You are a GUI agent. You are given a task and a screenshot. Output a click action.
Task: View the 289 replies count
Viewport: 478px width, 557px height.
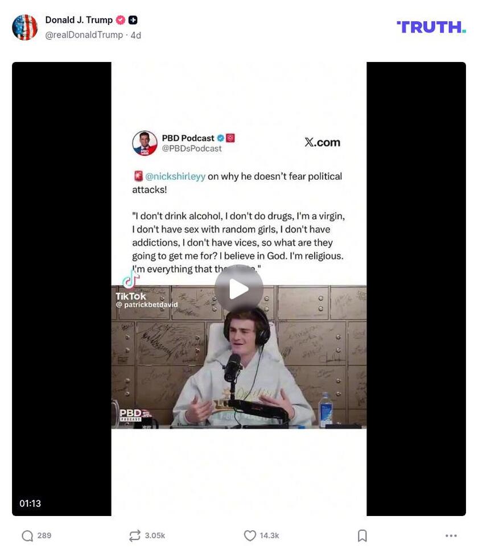pos(44,536)
